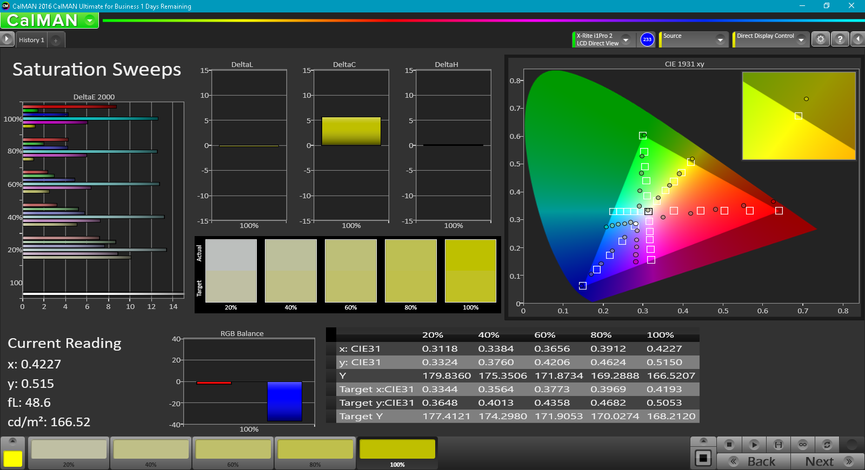The image size is (865, 470).
Task: Click the Y value 179.8360 in table
Action: (447, 376)
